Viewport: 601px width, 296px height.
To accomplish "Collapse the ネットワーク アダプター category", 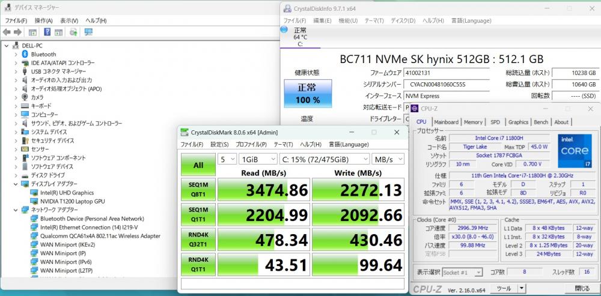I will (16, 210).
